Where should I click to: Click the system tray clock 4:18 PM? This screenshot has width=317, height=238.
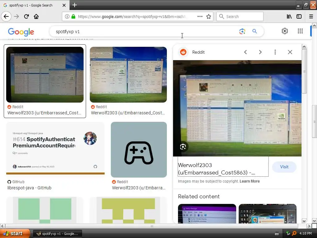[305, 234]
